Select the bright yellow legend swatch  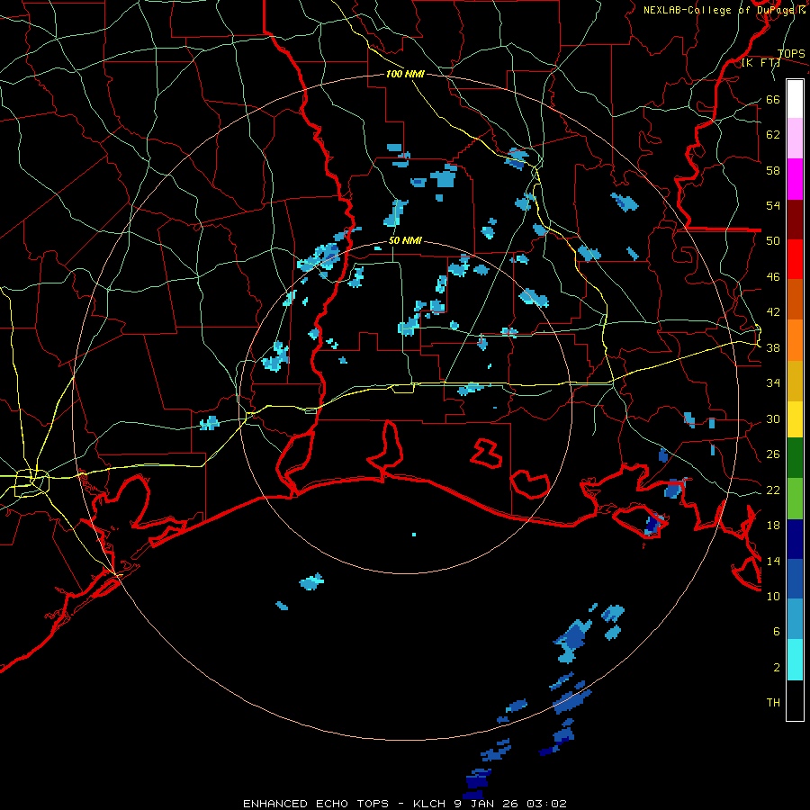[x=795, y=418]
